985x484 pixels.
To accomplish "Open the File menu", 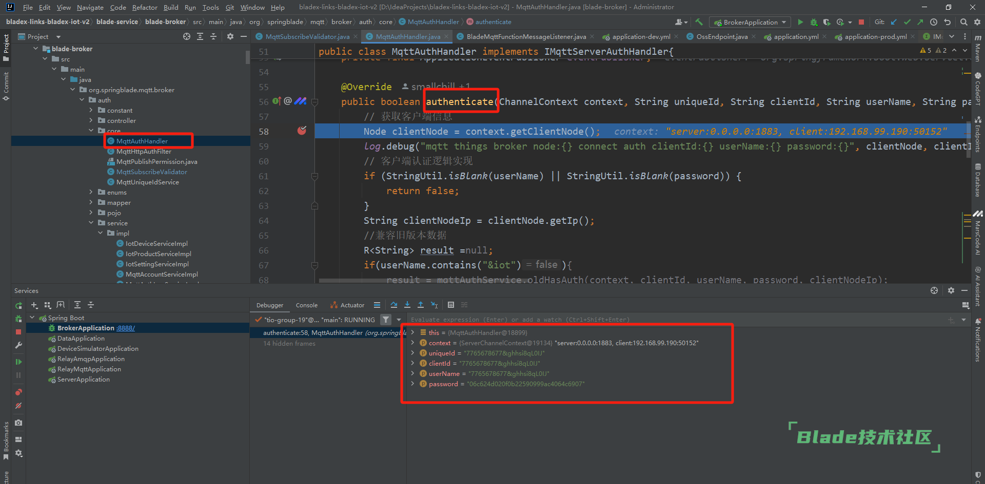I will point(28,7).
